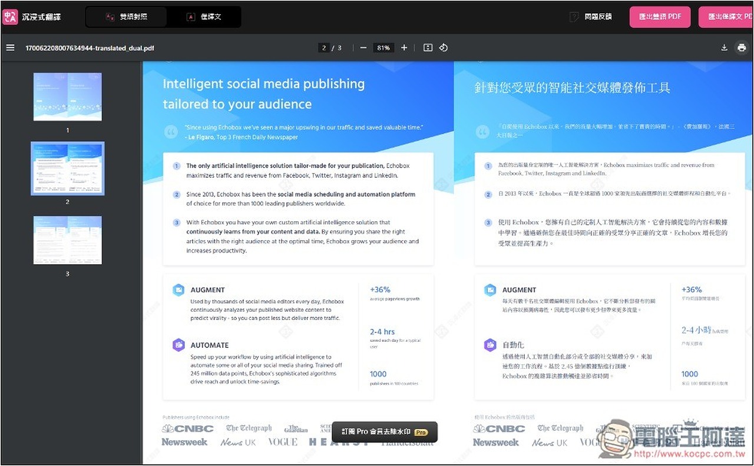Zoom out with the minus icon

pos(363,48)
